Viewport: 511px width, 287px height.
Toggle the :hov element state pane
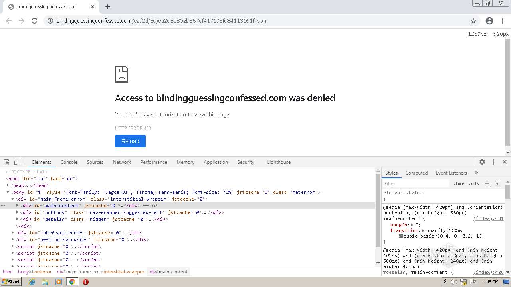(x=459, y=184)
